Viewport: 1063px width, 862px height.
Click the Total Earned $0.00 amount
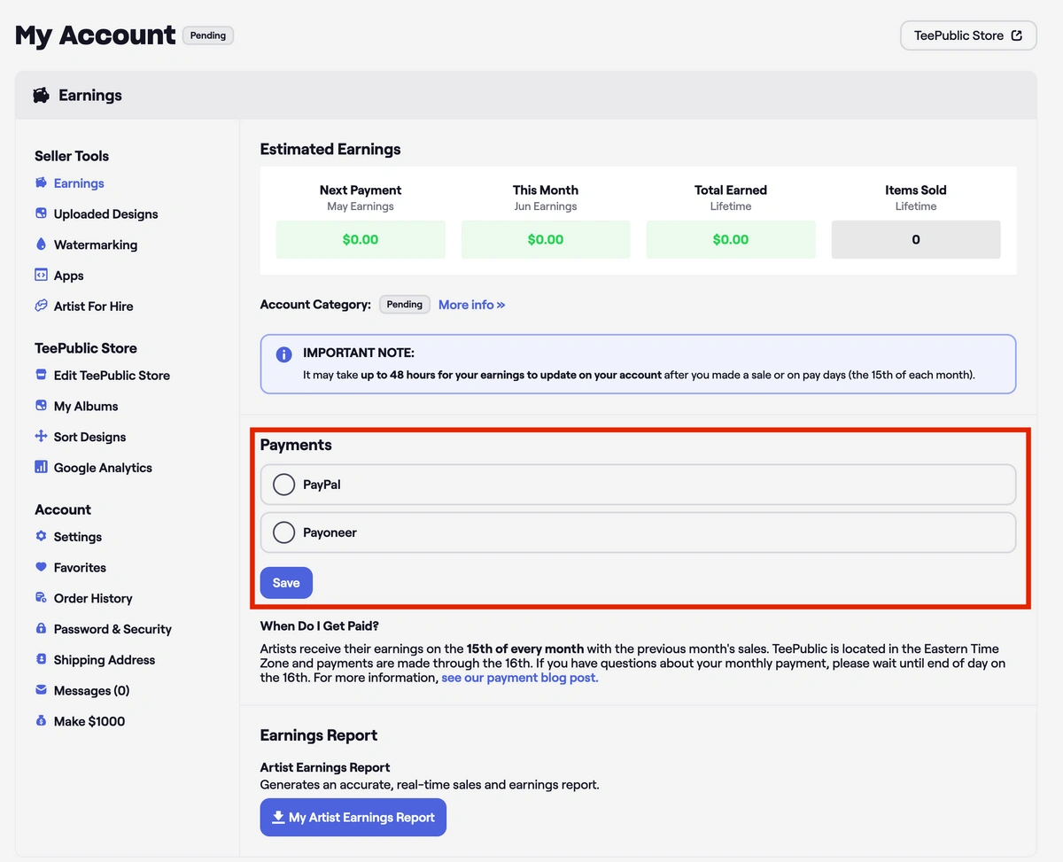click(x=731, y=239)
